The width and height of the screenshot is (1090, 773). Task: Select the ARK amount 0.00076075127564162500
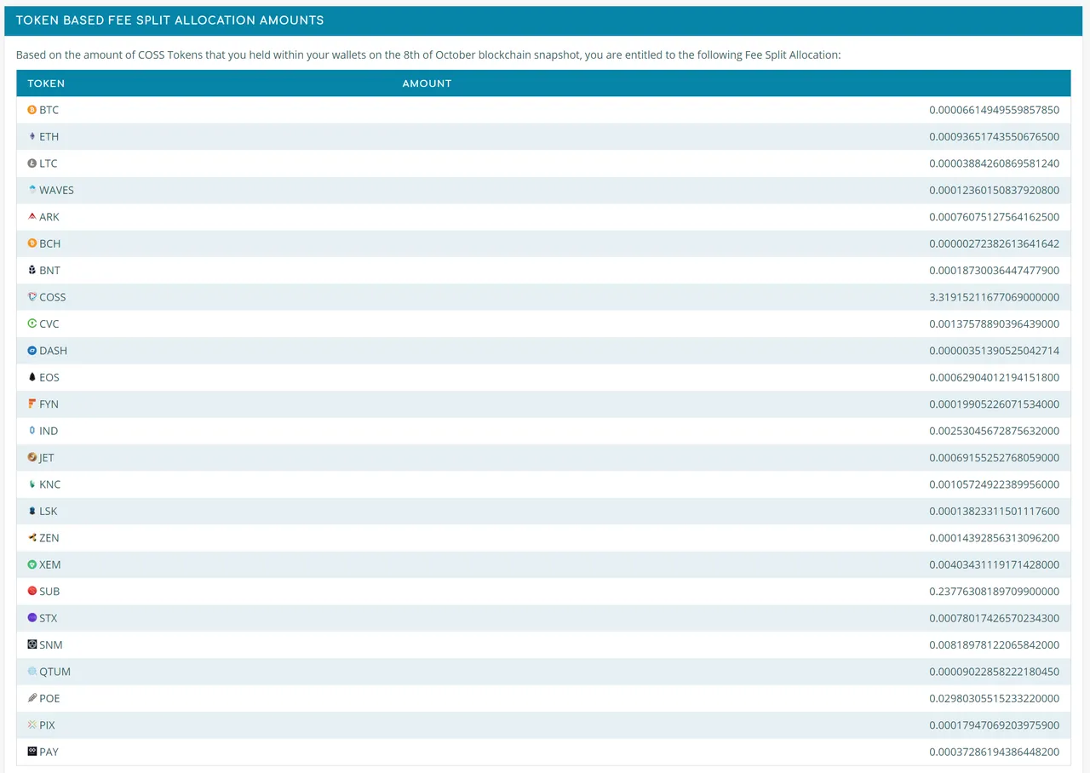994,217
